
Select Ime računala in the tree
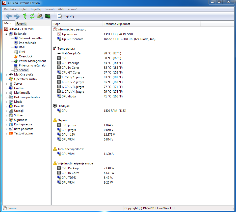(x=28, y=43)
